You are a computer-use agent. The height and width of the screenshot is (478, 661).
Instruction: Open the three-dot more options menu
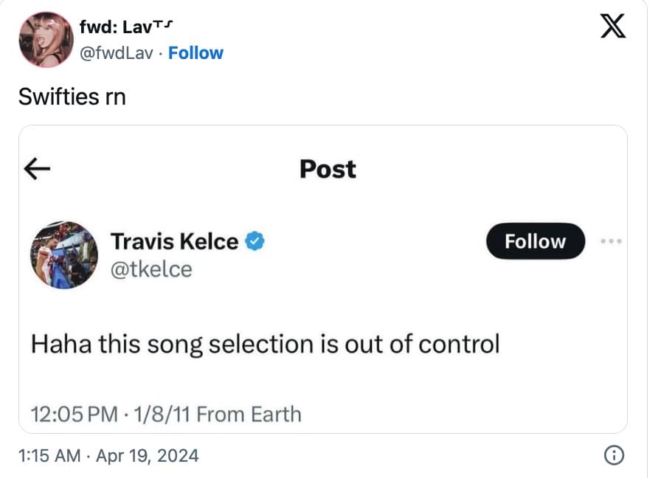click(x=612, y=241)
